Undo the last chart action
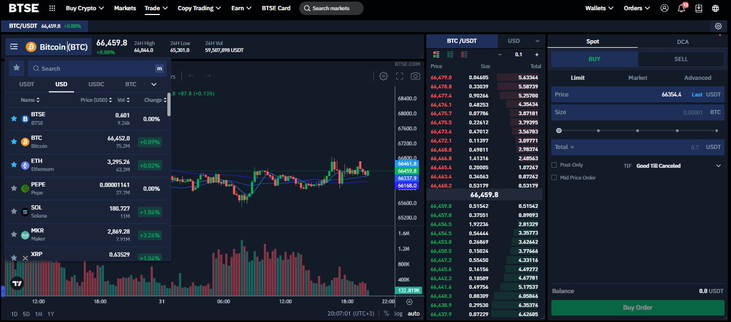Screen dimensions: 731x322 point(191,76)
